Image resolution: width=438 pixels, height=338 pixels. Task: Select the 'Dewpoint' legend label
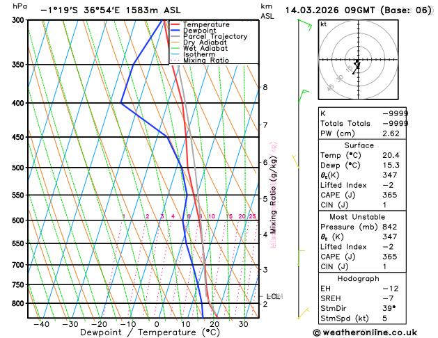(x=199, y=31)
